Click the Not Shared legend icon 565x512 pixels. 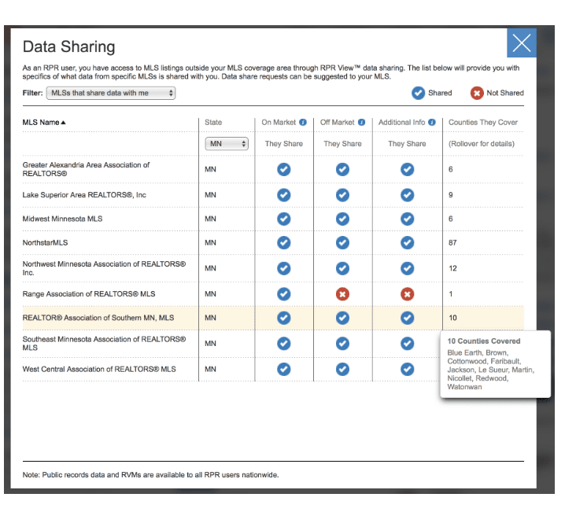pyautogui.click(x=477, y=93)
